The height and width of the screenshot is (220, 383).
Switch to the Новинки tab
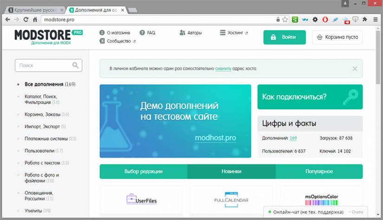point(231,171)
